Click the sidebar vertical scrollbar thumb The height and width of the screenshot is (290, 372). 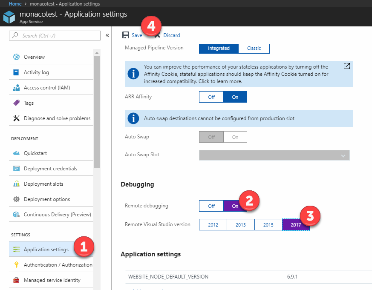click(97, 112)
